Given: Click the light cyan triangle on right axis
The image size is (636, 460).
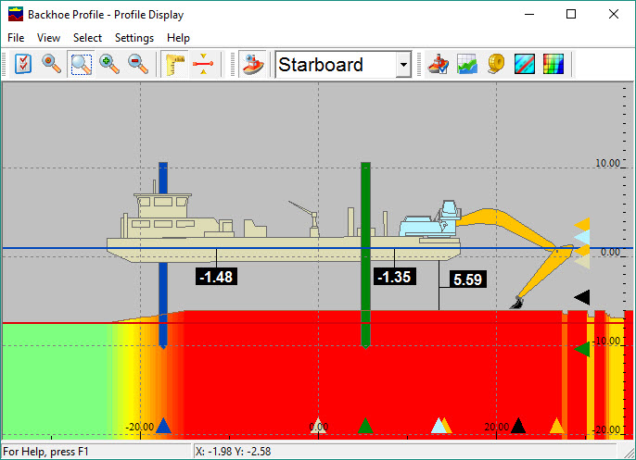Looking at the screenshot, I should pyautogui.click(x=582, y=237).
